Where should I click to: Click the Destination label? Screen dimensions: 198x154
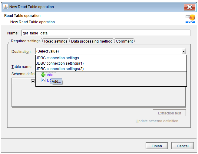click(x=21, y=52)
